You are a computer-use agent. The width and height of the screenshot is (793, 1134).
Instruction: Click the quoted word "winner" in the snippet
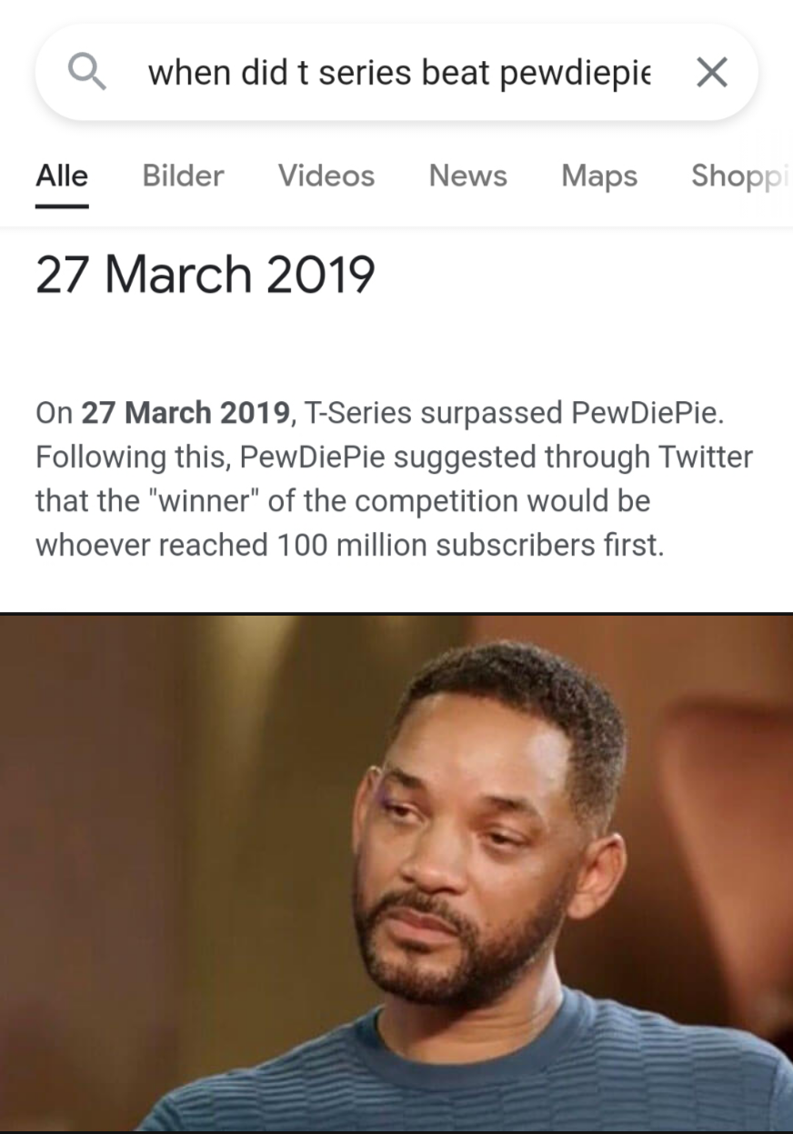click(214, 500)
